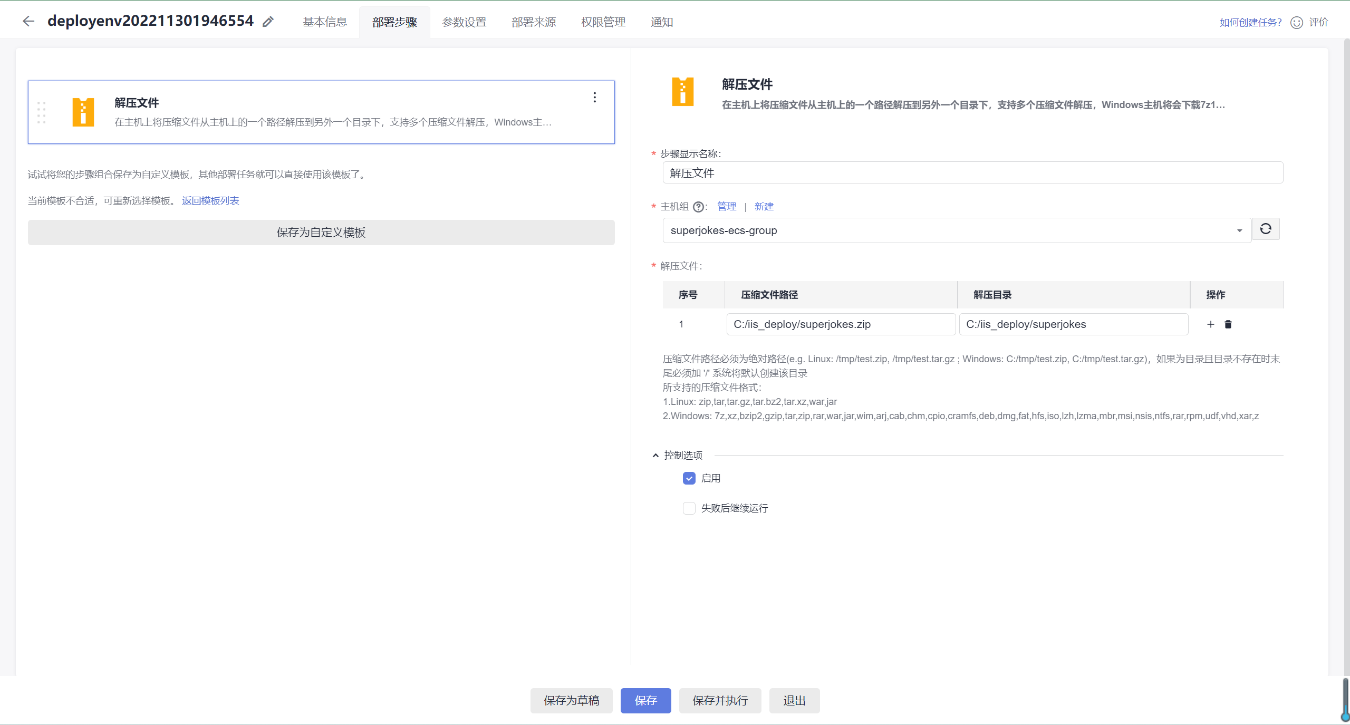Click the 评价 feedback text
Screen dimensions: 1350x725
click(x=1318, y=22)
